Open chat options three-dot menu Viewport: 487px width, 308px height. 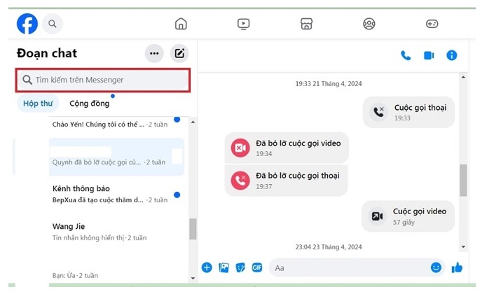pyautogui.click(x=154, y=53)
